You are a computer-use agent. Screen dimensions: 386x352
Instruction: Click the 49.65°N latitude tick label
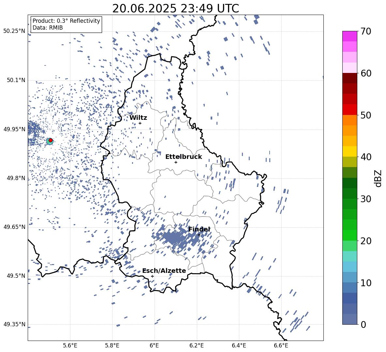[14, 227]
